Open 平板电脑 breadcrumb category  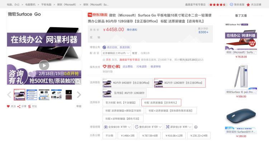46,5
